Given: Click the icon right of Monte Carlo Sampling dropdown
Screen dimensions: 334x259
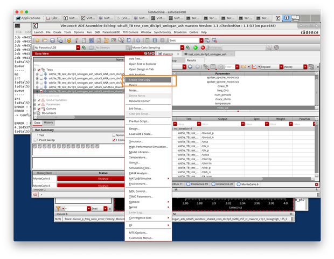Looking at the screenshot, I should pyautogui.click(x=188, y=47).
